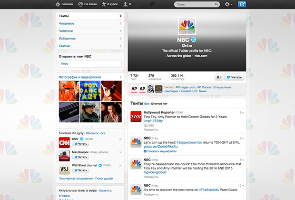Show Все tweets filter
Viewport: 295px width, 200px height.
coord(147,104)
